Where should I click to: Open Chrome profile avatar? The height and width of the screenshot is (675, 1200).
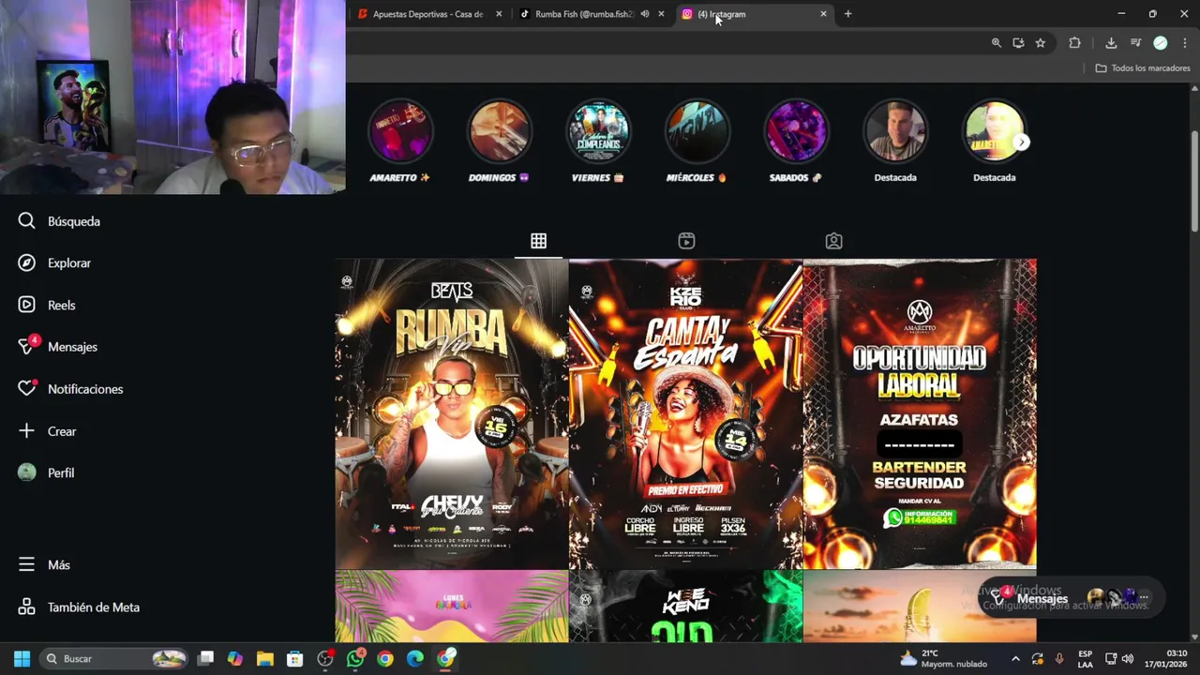coord(1161,43)
